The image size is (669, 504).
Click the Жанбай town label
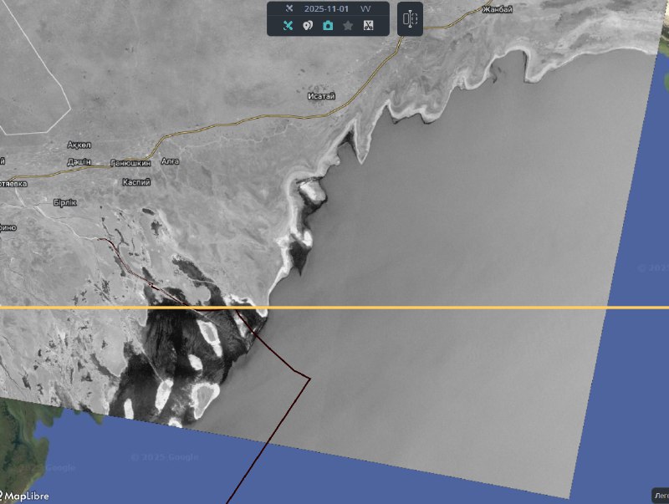(x=495, y=10)
